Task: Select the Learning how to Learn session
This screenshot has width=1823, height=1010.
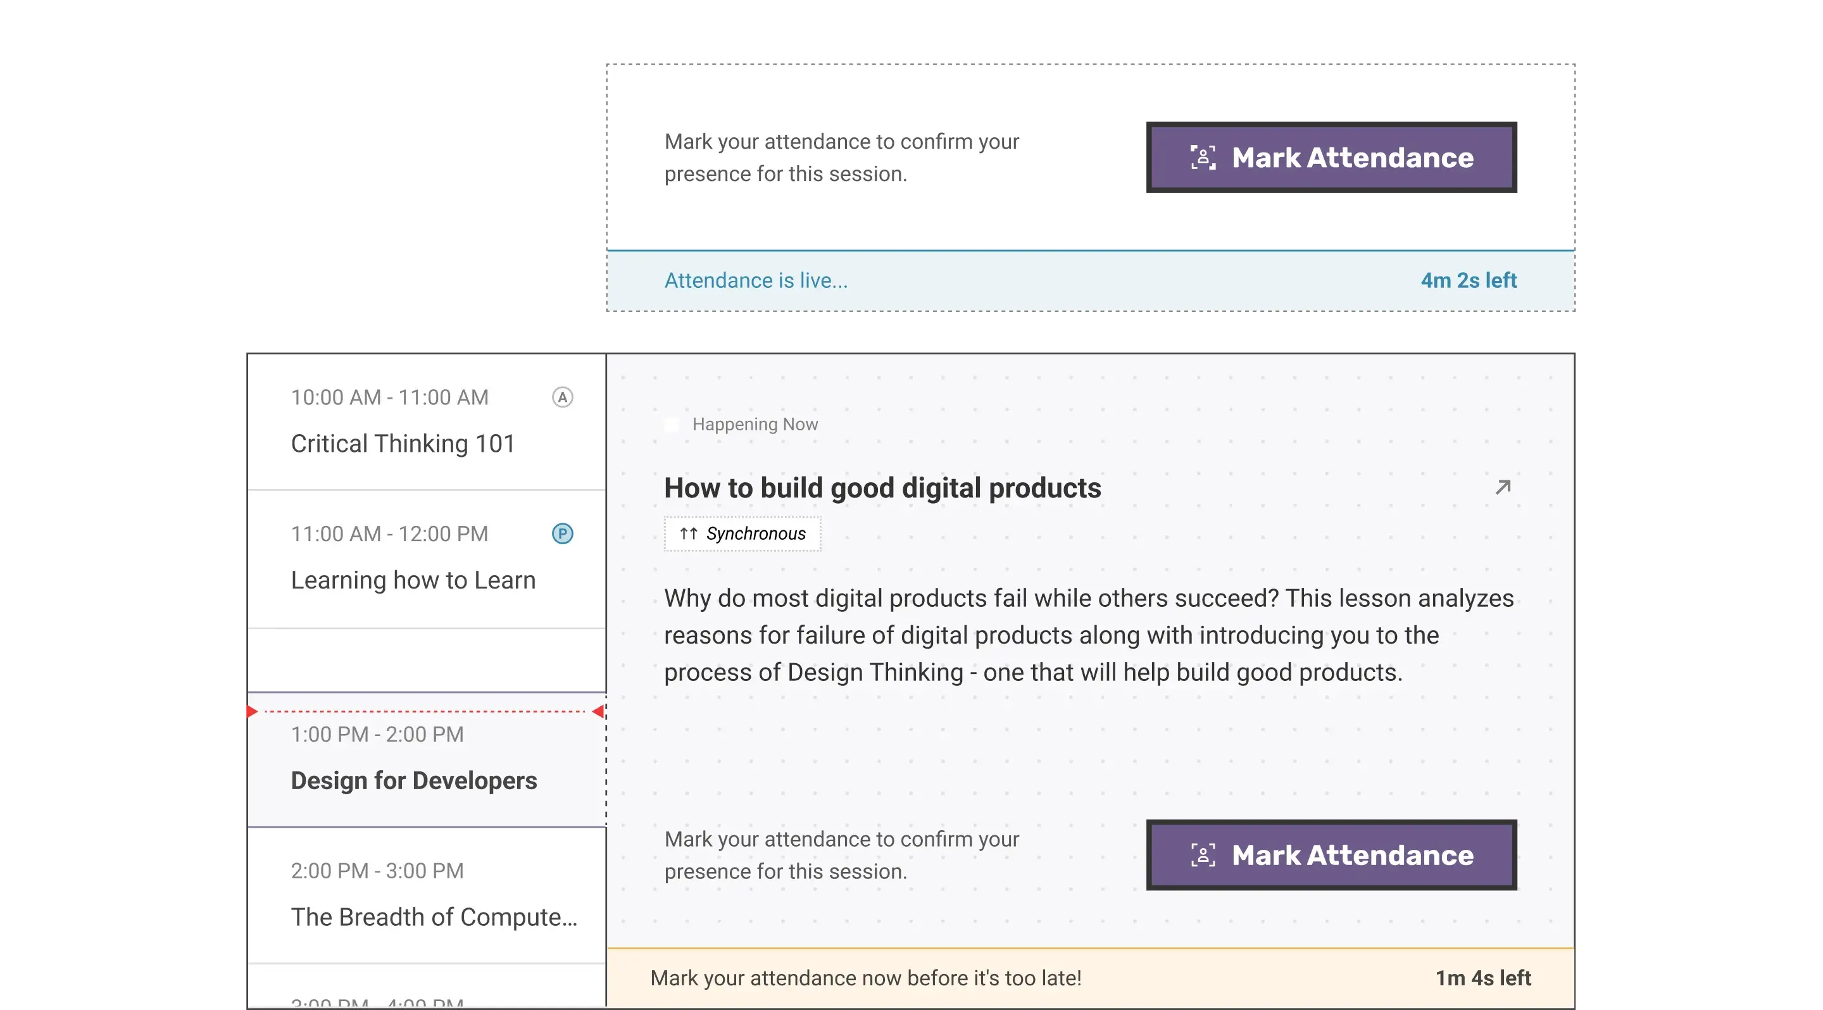Action: [427, 559]
